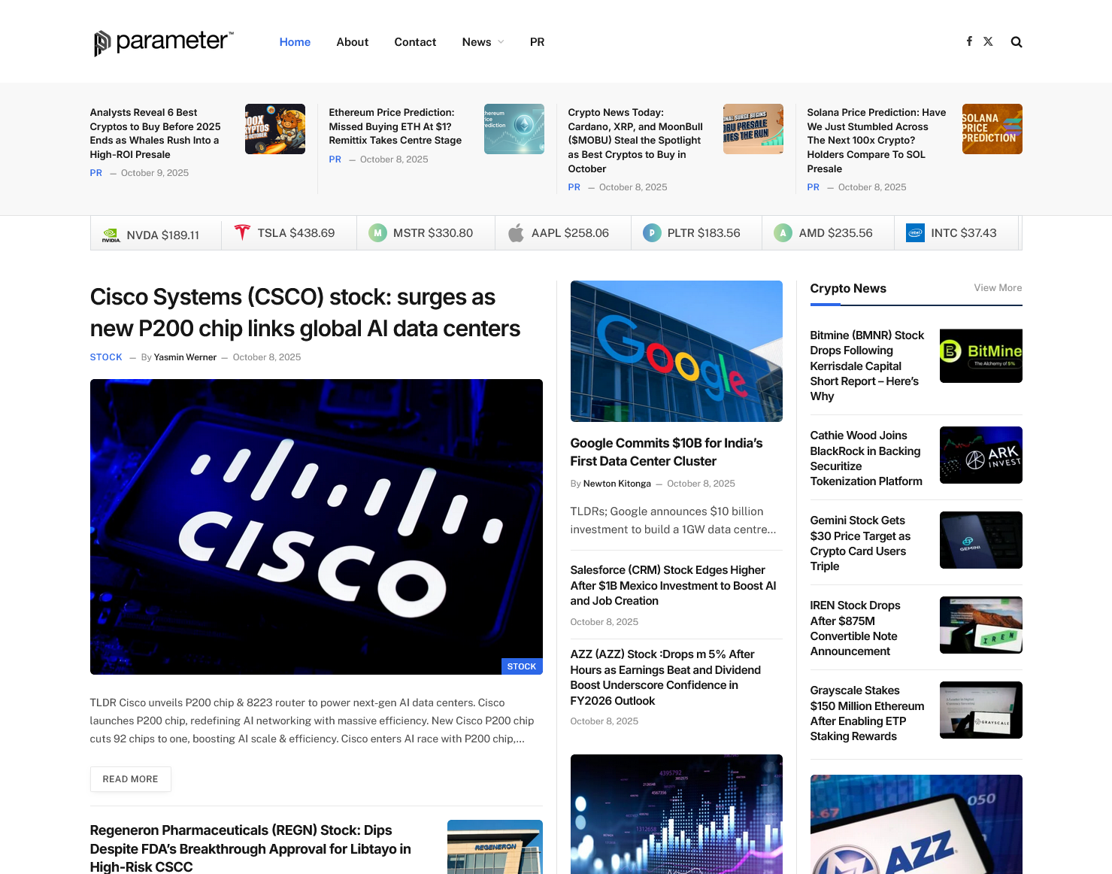
Task: Click the NVIDIA logo in ticker
Action: (111, 235)
